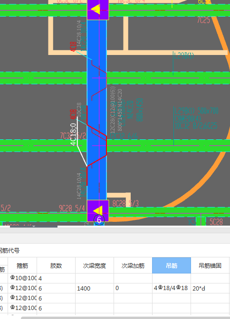Image resolution: width=230 pixels, height=319 pixels.
Task: Select the 次梁加筋 column header
Action: (x=133, y=265)
